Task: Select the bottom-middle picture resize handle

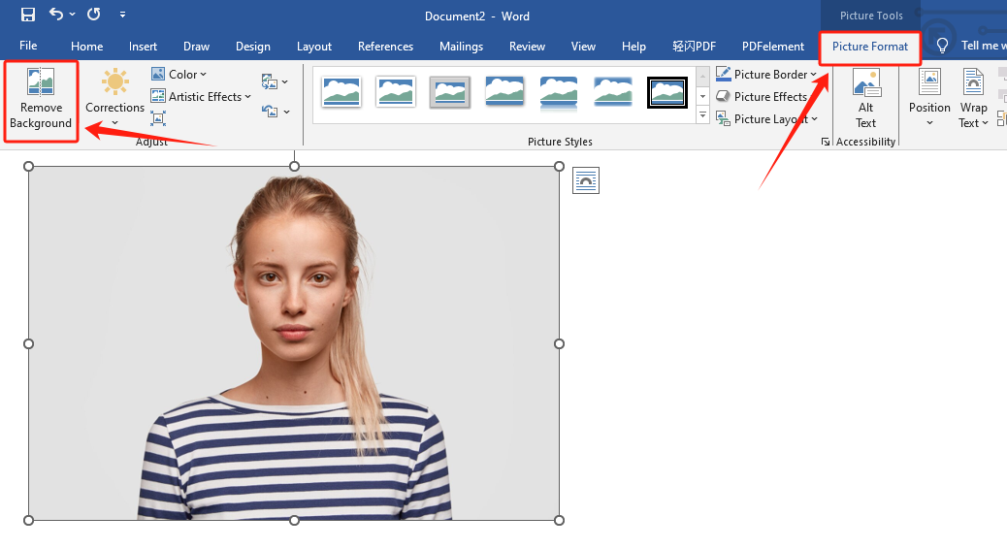Action: point(294,520)
